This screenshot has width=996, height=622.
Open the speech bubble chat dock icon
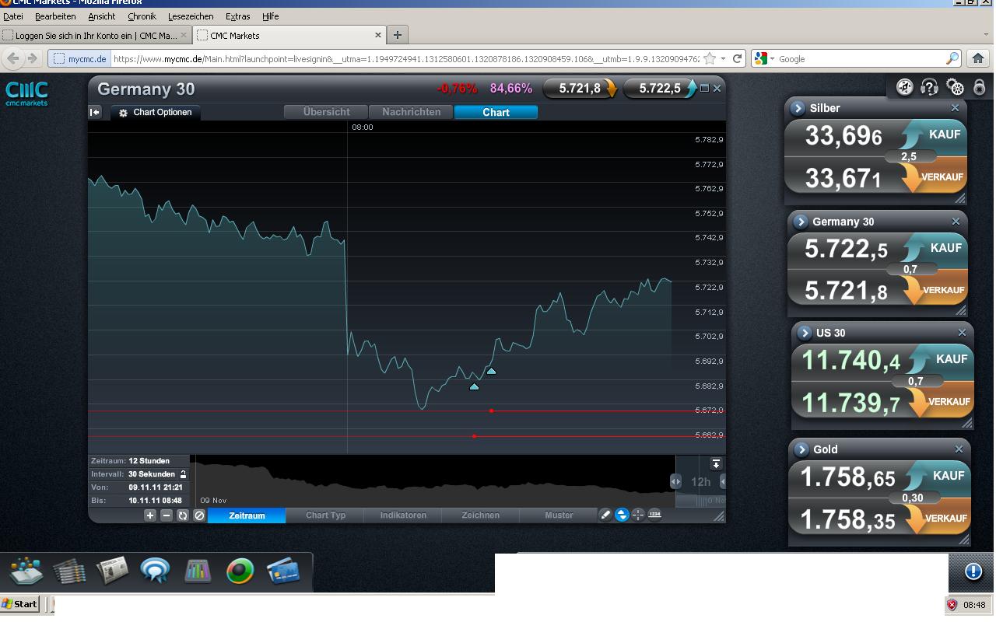point(155,571)
